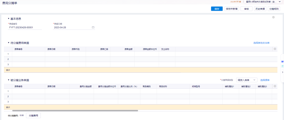Click the 选择其他支出单 link
Viewport: 284px width, 120px height.
(261, 43)
